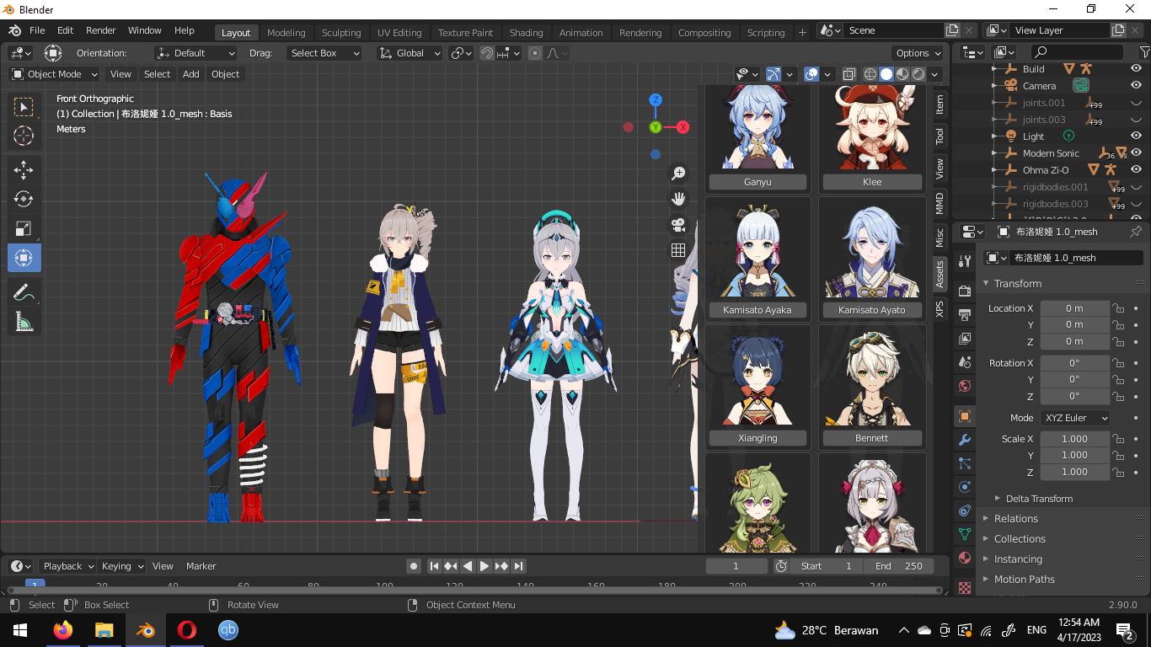Image resolution: width=1151 pixels, height=647 pixels.
Task: Lock the Location X value
Action: [1118, 308]
